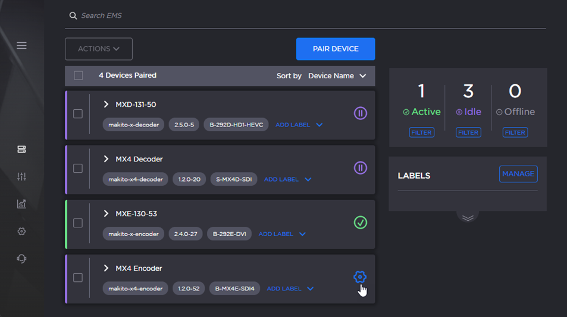Open the Sort by Device Name dropdown
The width and height of the screenshot is (567, 317).
click(337, 76)
